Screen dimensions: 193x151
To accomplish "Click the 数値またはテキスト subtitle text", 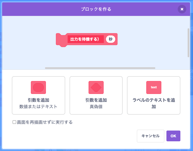I will [x=38, y=106].
